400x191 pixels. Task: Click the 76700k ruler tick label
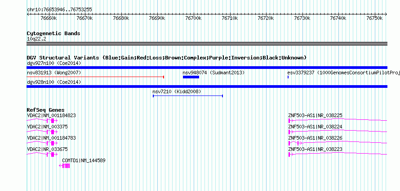tap(194, 18)
